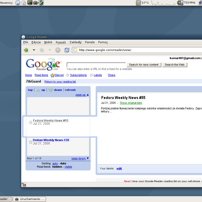Open the Starred link

click(x=59, y=75)
